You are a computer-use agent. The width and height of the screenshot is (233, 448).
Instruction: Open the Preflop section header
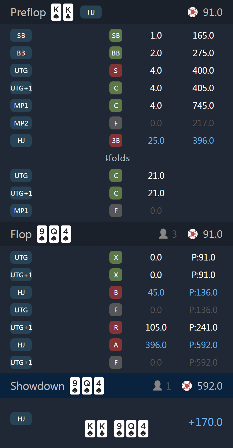(116, 12)
